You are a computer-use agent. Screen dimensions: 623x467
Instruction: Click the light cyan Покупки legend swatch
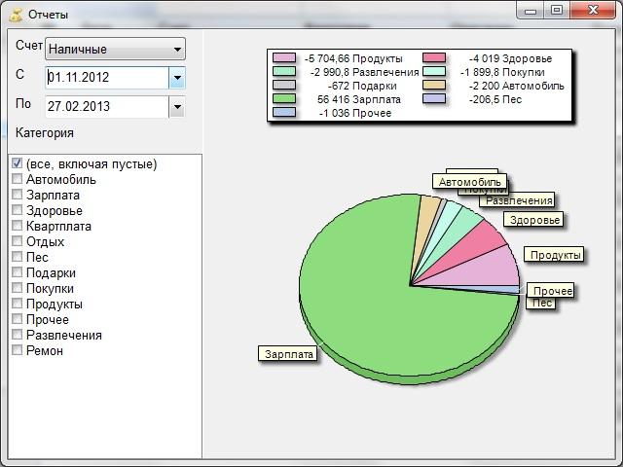click(x=434, y=71)
